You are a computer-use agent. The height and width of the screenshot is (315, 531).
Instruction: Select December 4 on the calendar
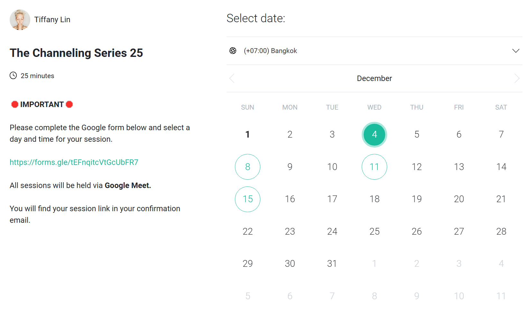pos(374,134)
